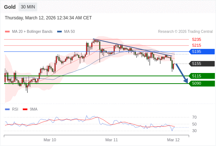Click the blue RSI legend swatch

click(7, 109)
